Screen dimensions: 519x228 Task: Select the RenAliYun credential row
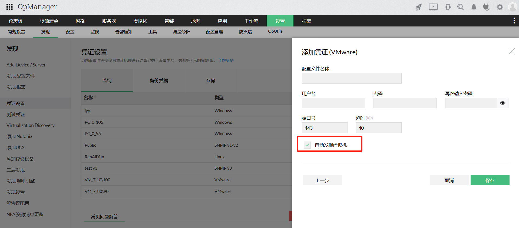click(187, 157)
